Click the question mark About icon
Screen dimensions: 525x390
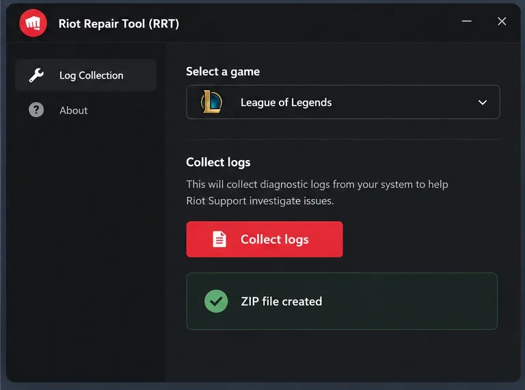tap(36, 110)
